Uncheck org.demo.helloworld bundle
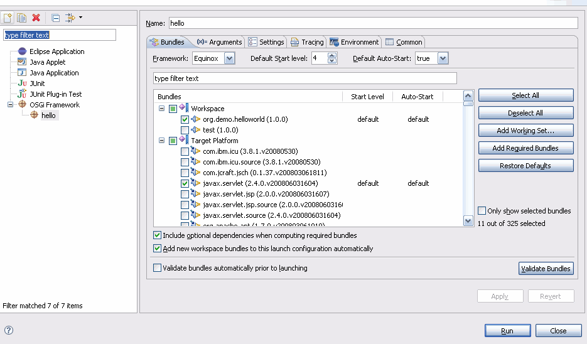 [x=185, y=119]
